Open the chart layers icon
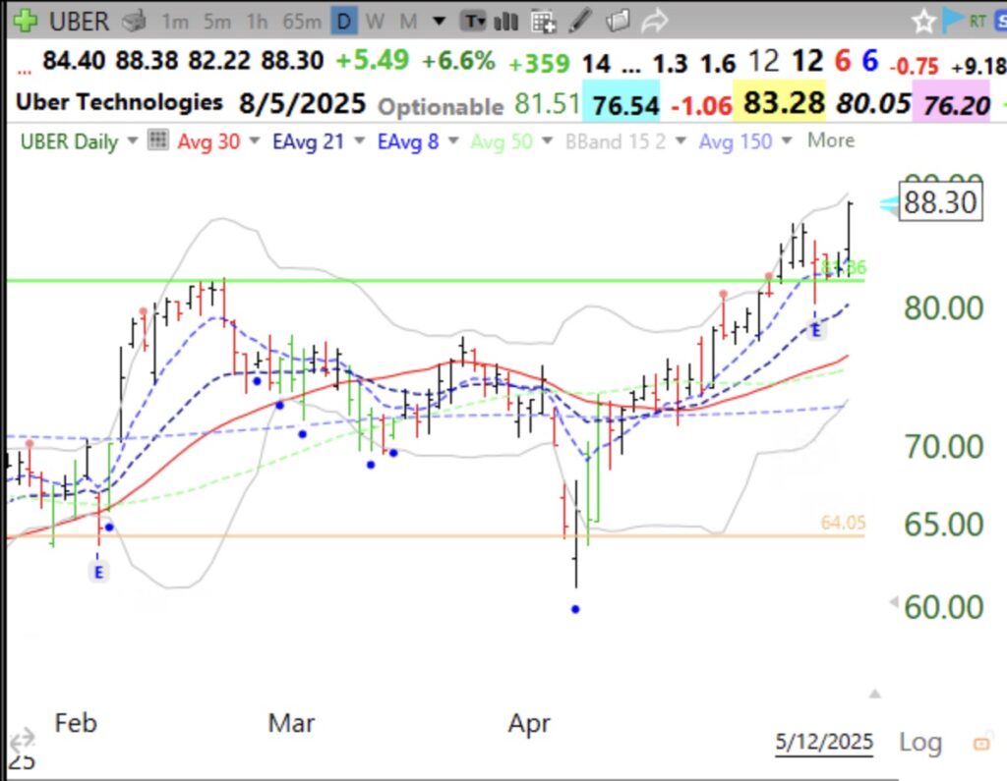Viewport: 1007px width, 781px height. (x=619, y=21)
